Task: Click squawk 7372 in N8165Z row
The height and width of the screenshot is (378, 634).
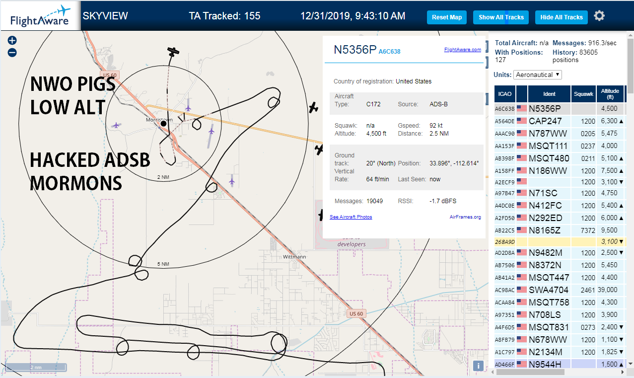Action: coord(588,230)
